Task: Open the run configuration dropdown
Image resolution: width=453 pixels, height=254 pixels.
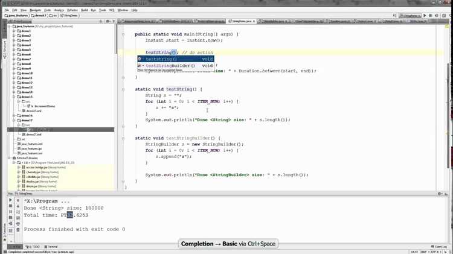Action: (x=410, y=16)
